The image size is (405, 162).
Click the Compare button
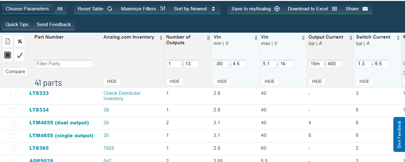click(15, 72)
